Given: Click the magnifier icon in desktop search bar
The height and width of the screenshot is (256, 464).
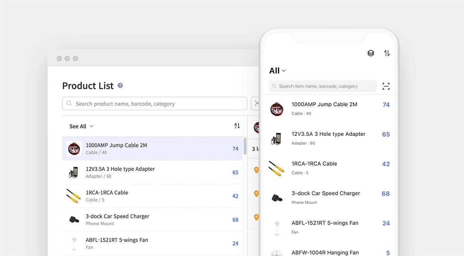Looking at the screenshot, I should [69, 103].
